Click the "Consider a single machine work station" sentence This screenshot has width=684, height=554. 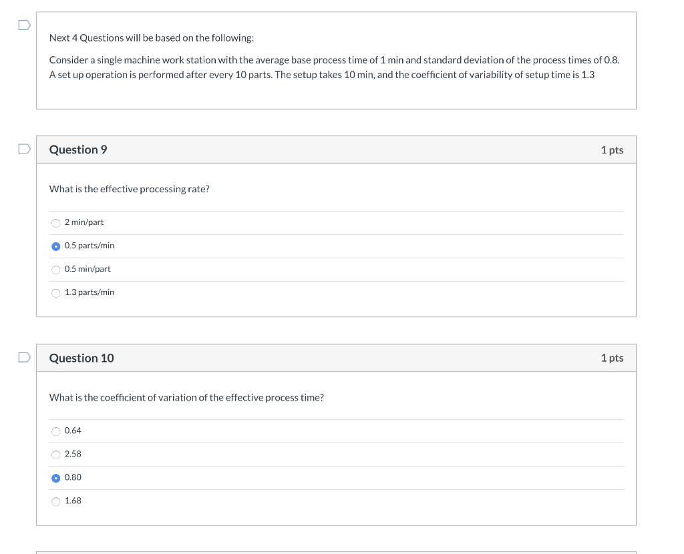(x=334, y=60)
